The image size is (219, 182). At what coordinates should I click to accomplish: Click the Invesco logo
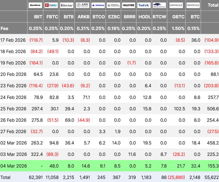tap(98, 5)
